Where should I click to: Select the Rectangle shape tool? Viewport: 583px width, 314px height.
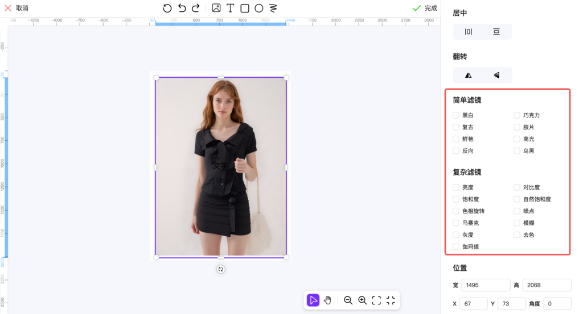[245, 8]
